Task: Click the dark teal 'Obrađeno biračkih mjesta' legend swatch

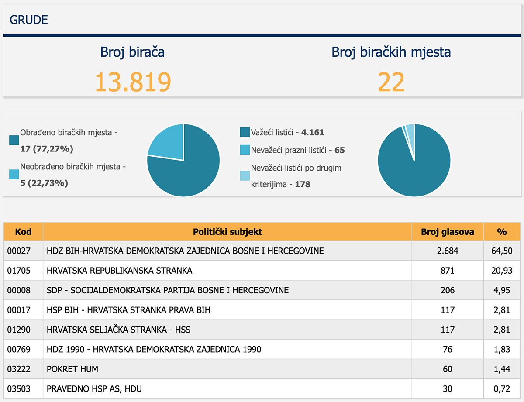Action: 14,140
